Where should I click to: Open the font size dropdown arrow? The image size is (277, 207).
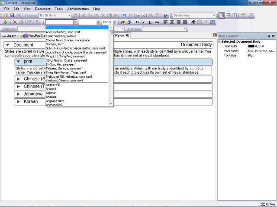98,22
